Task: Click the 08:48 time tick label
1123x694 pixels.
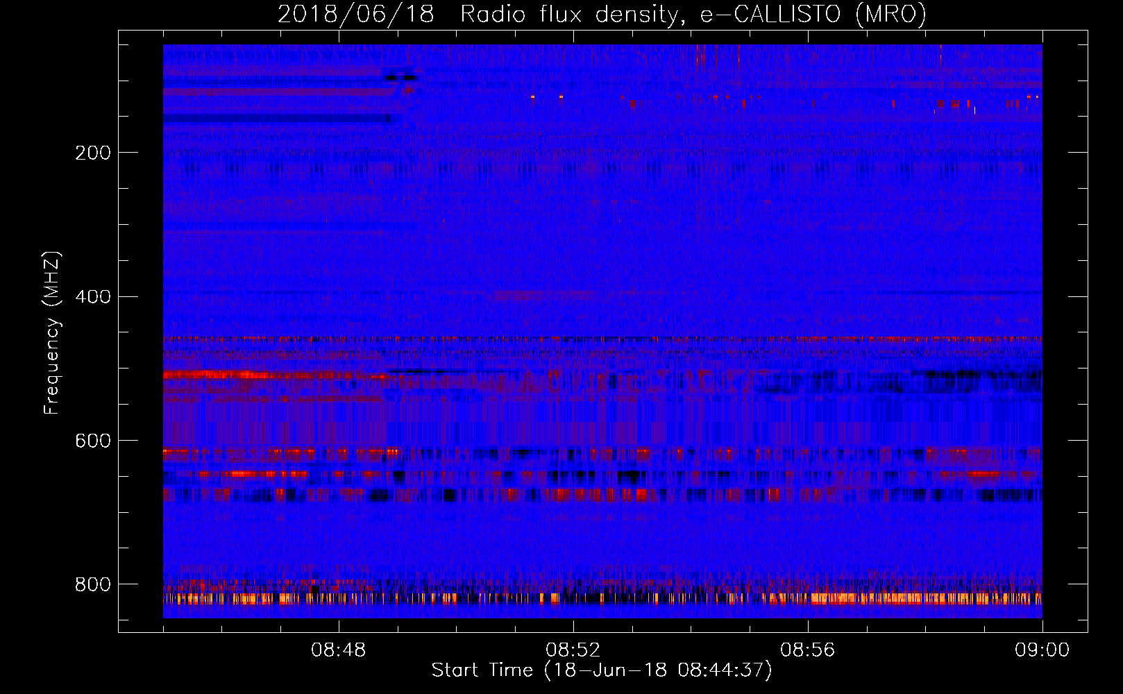Action: pyautogui.click(x=339, y=650)
